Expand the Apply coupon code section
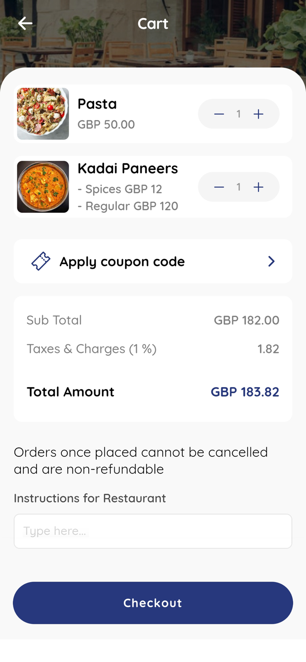This screenshot has height=662, width=306. (x=153, y=261)
